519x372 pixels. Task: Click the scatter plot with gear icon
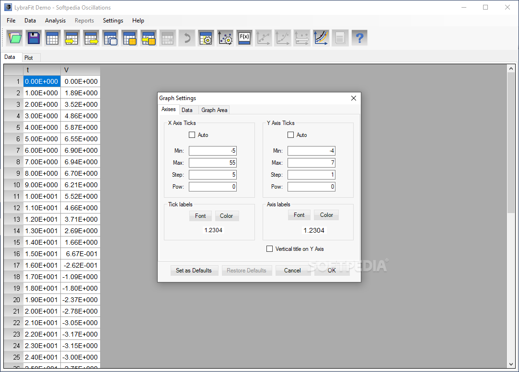(225, 38)
